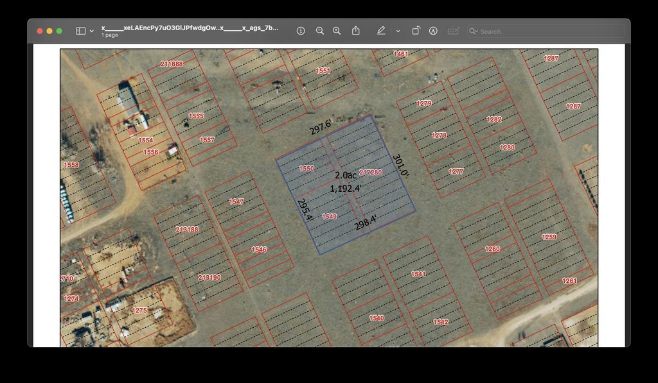Screen dimensions: 658x383
Task: Select the Highlight pen tool
Action: tap(381, 31)
